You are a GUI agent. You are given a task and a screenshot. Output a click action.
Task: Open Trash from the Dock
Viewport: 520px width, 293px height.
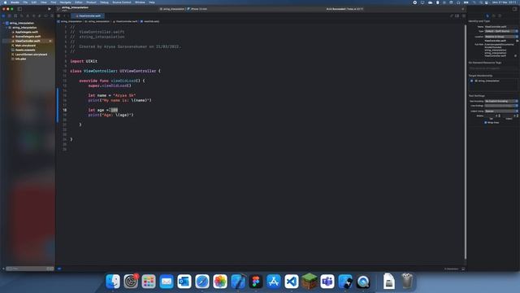tap(407, 282)
